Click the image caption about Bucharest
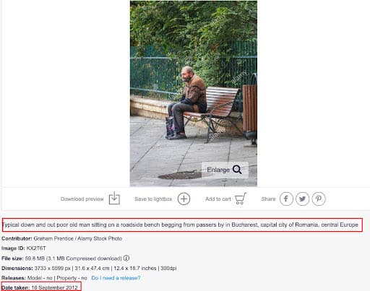 (180, 225)
